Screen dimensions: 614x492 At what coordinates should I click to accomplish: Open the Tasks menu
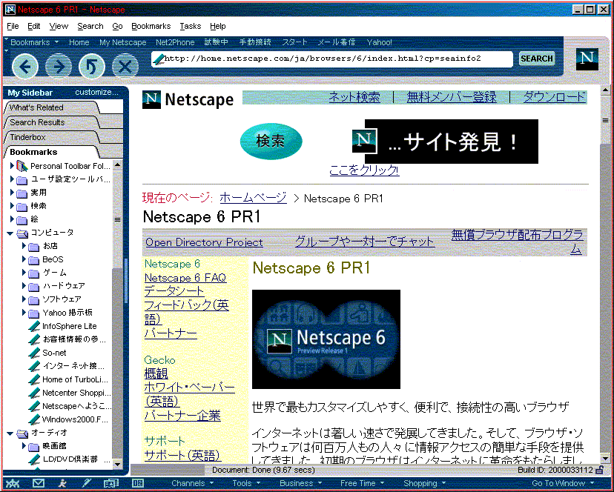[x=191, y=26]
